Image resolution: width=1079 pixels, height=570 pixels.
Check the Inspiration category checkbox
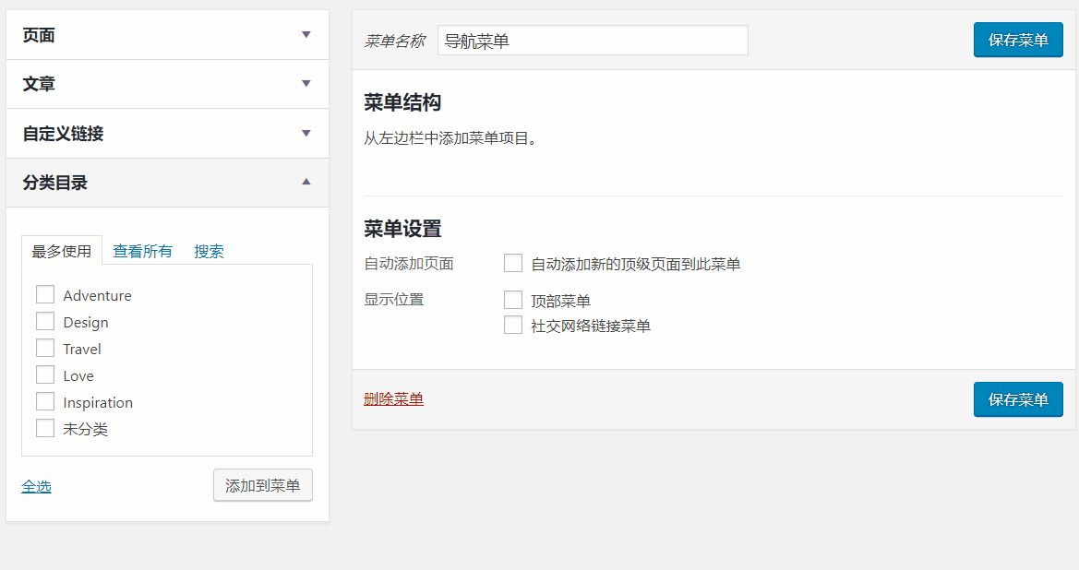pyautogui.click(x=45, y=402)
